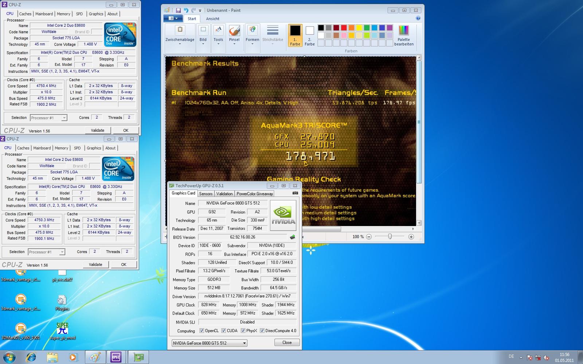This screenshot has width=583, height=364.
Task: Save BIOS using the chip icon beside BIOS Version
Action: coord(292,237)
